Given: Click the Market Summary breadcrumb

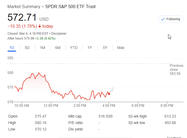Looking at the screenshot, I should [24, 6].
